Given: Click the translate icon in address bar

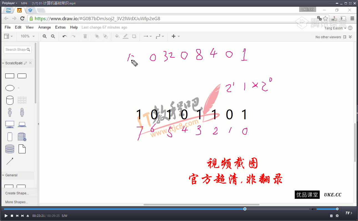Looking at the screenshot, I should tap(319, 19).
